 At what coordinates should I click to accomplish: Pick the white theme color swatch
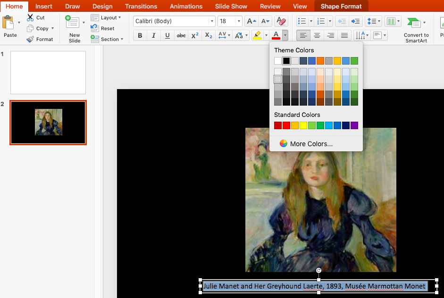(x=278, y=60)
